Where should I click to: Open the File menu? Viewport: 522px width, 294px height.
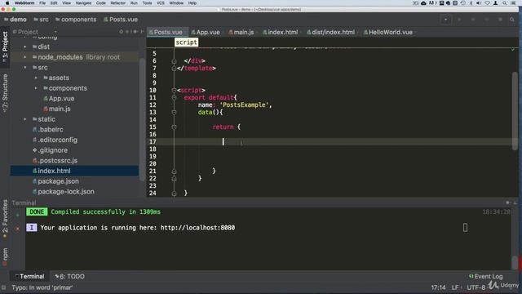[x=42, y=3]
